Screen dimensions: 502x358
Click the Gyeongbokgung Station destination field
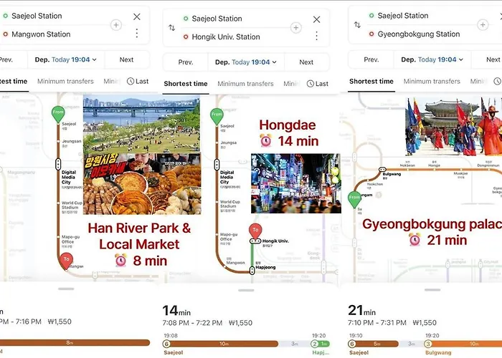point(419,34)
